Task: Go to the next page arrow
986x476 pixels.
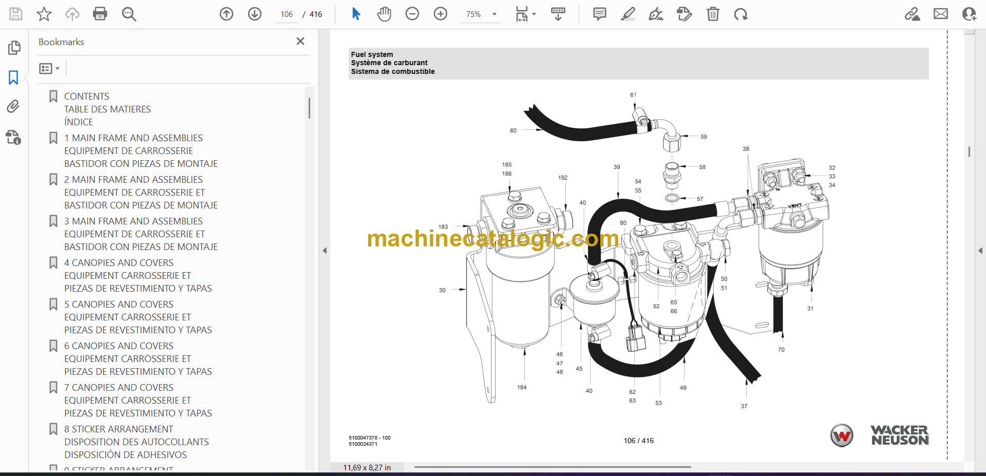Action: 255,14
